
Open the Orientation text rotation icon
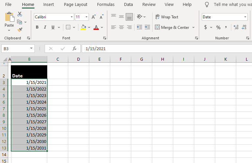(139, 17)
